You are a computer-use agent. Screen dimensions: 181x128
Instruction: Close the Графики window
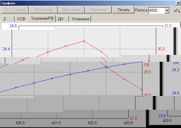(x=178, y=3)
